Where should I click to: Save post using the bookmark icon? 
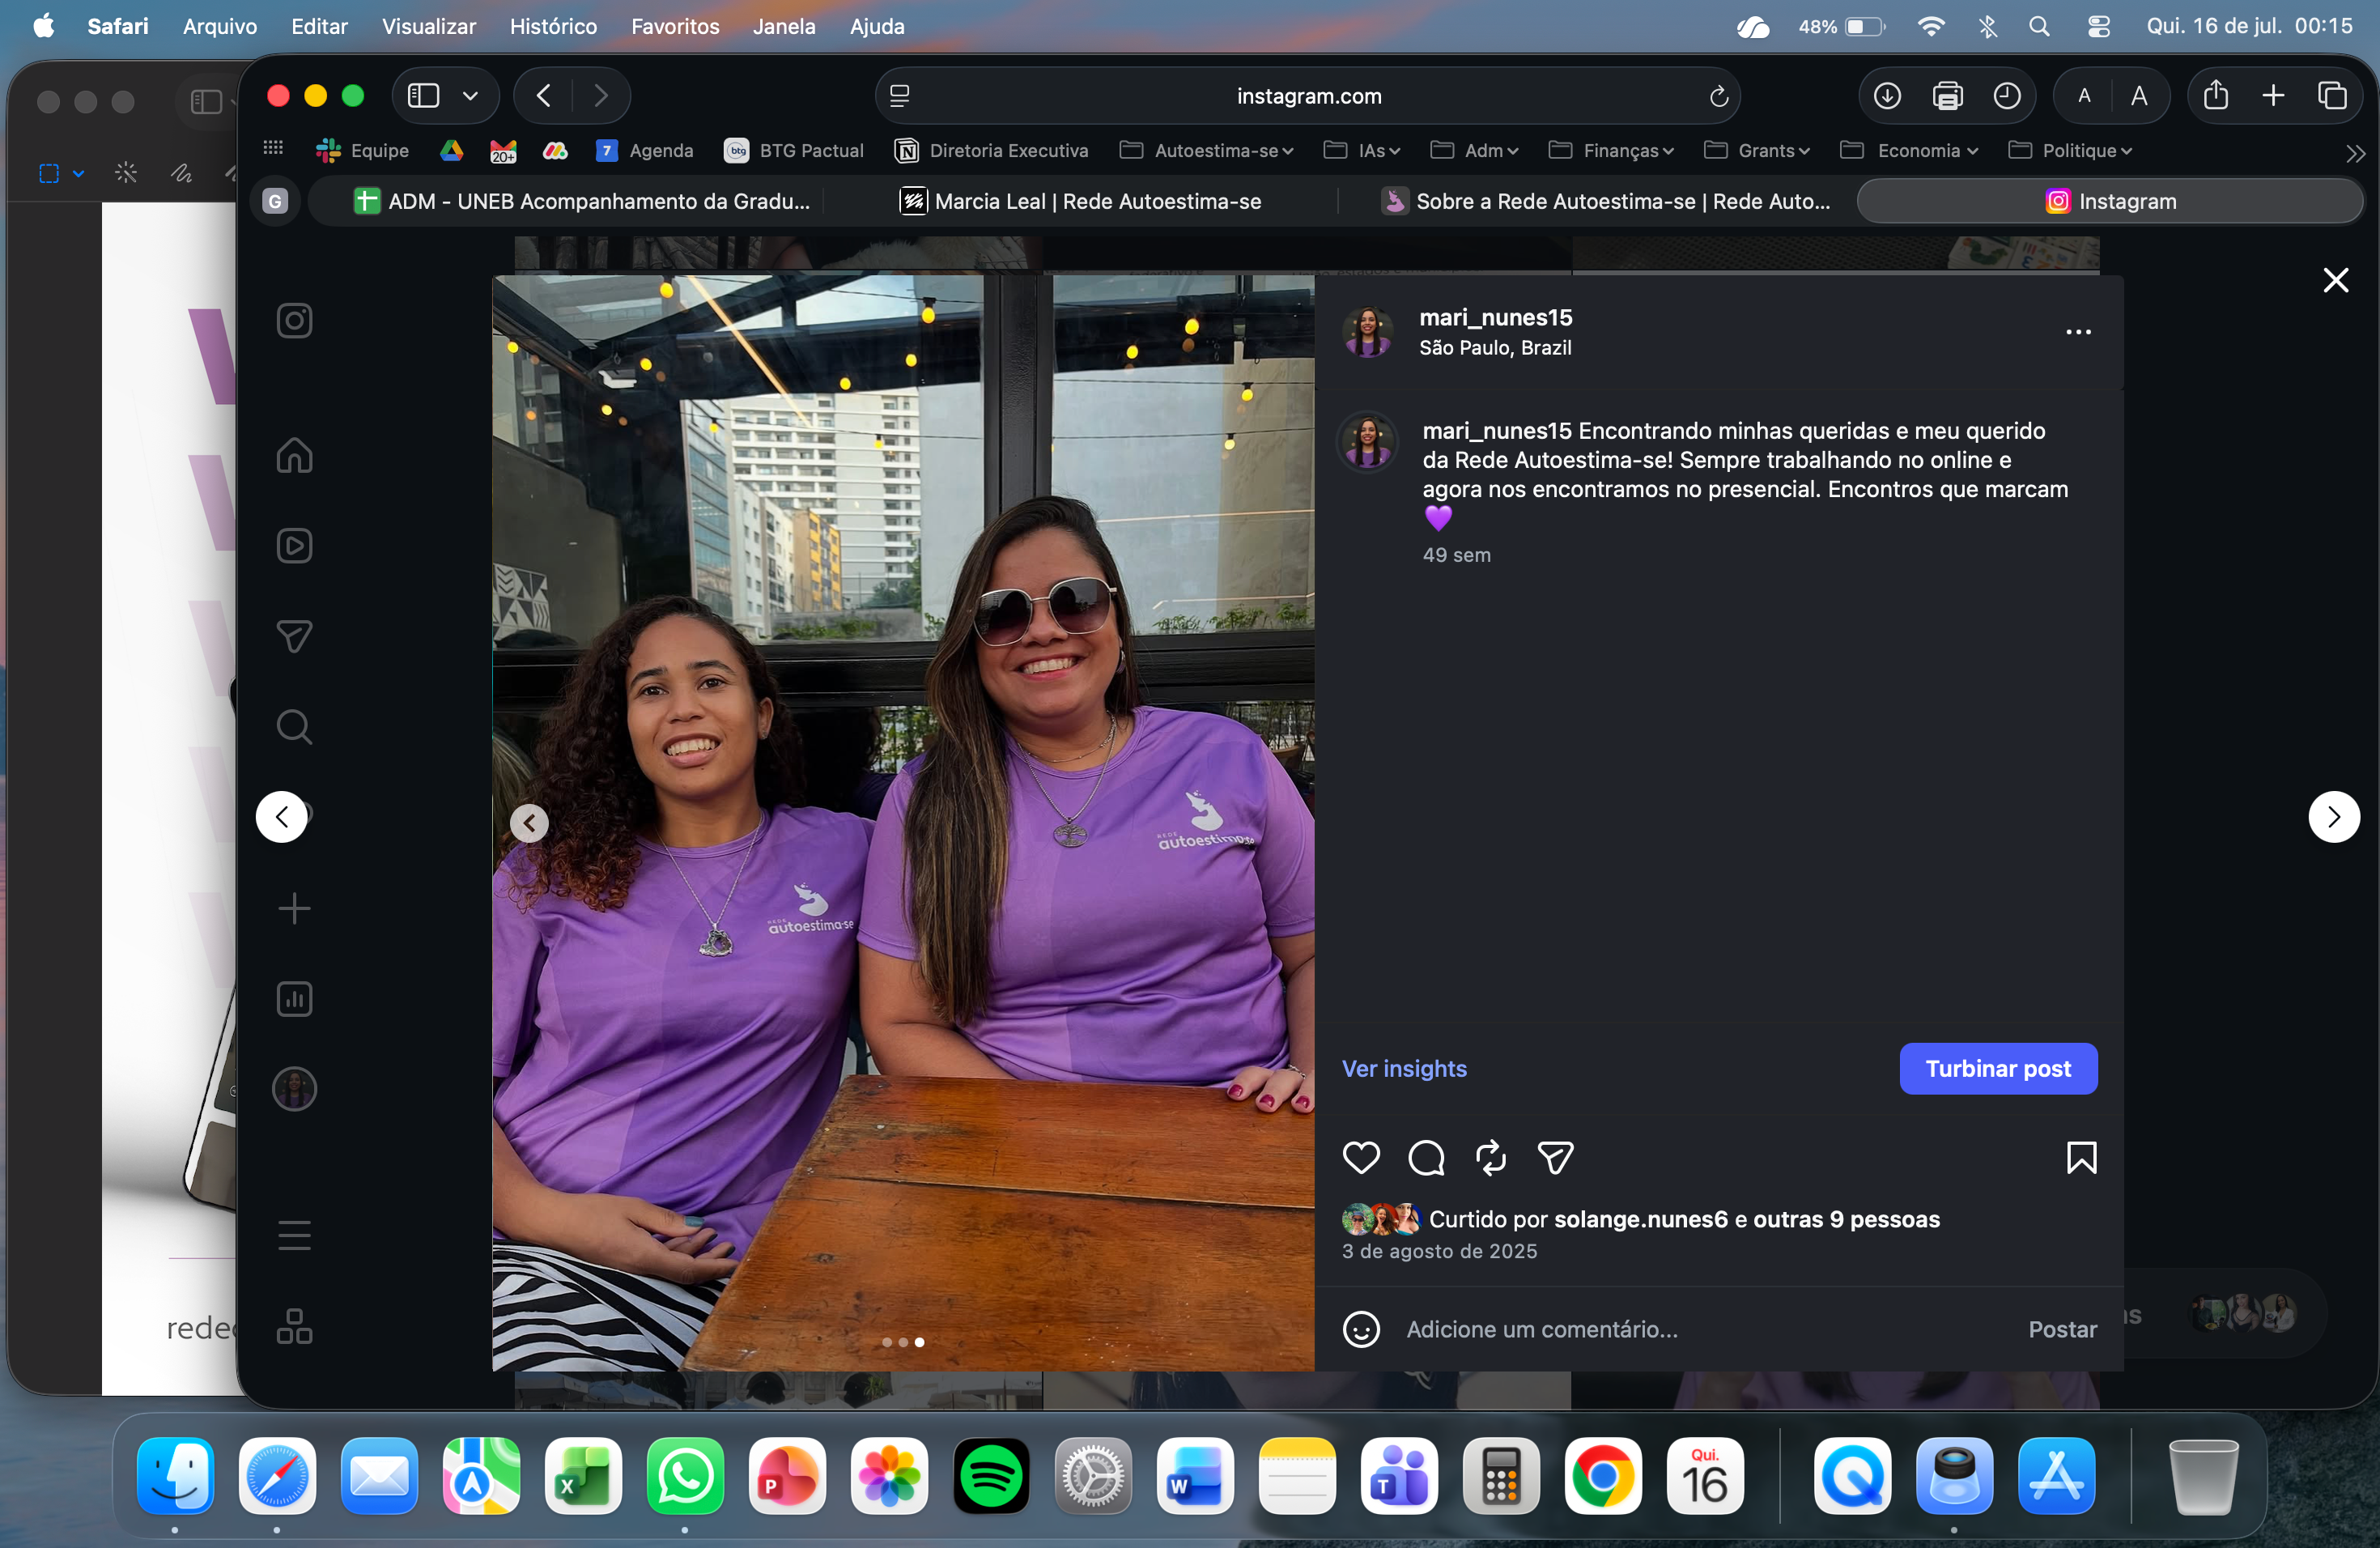[x=2081, y=1157]
